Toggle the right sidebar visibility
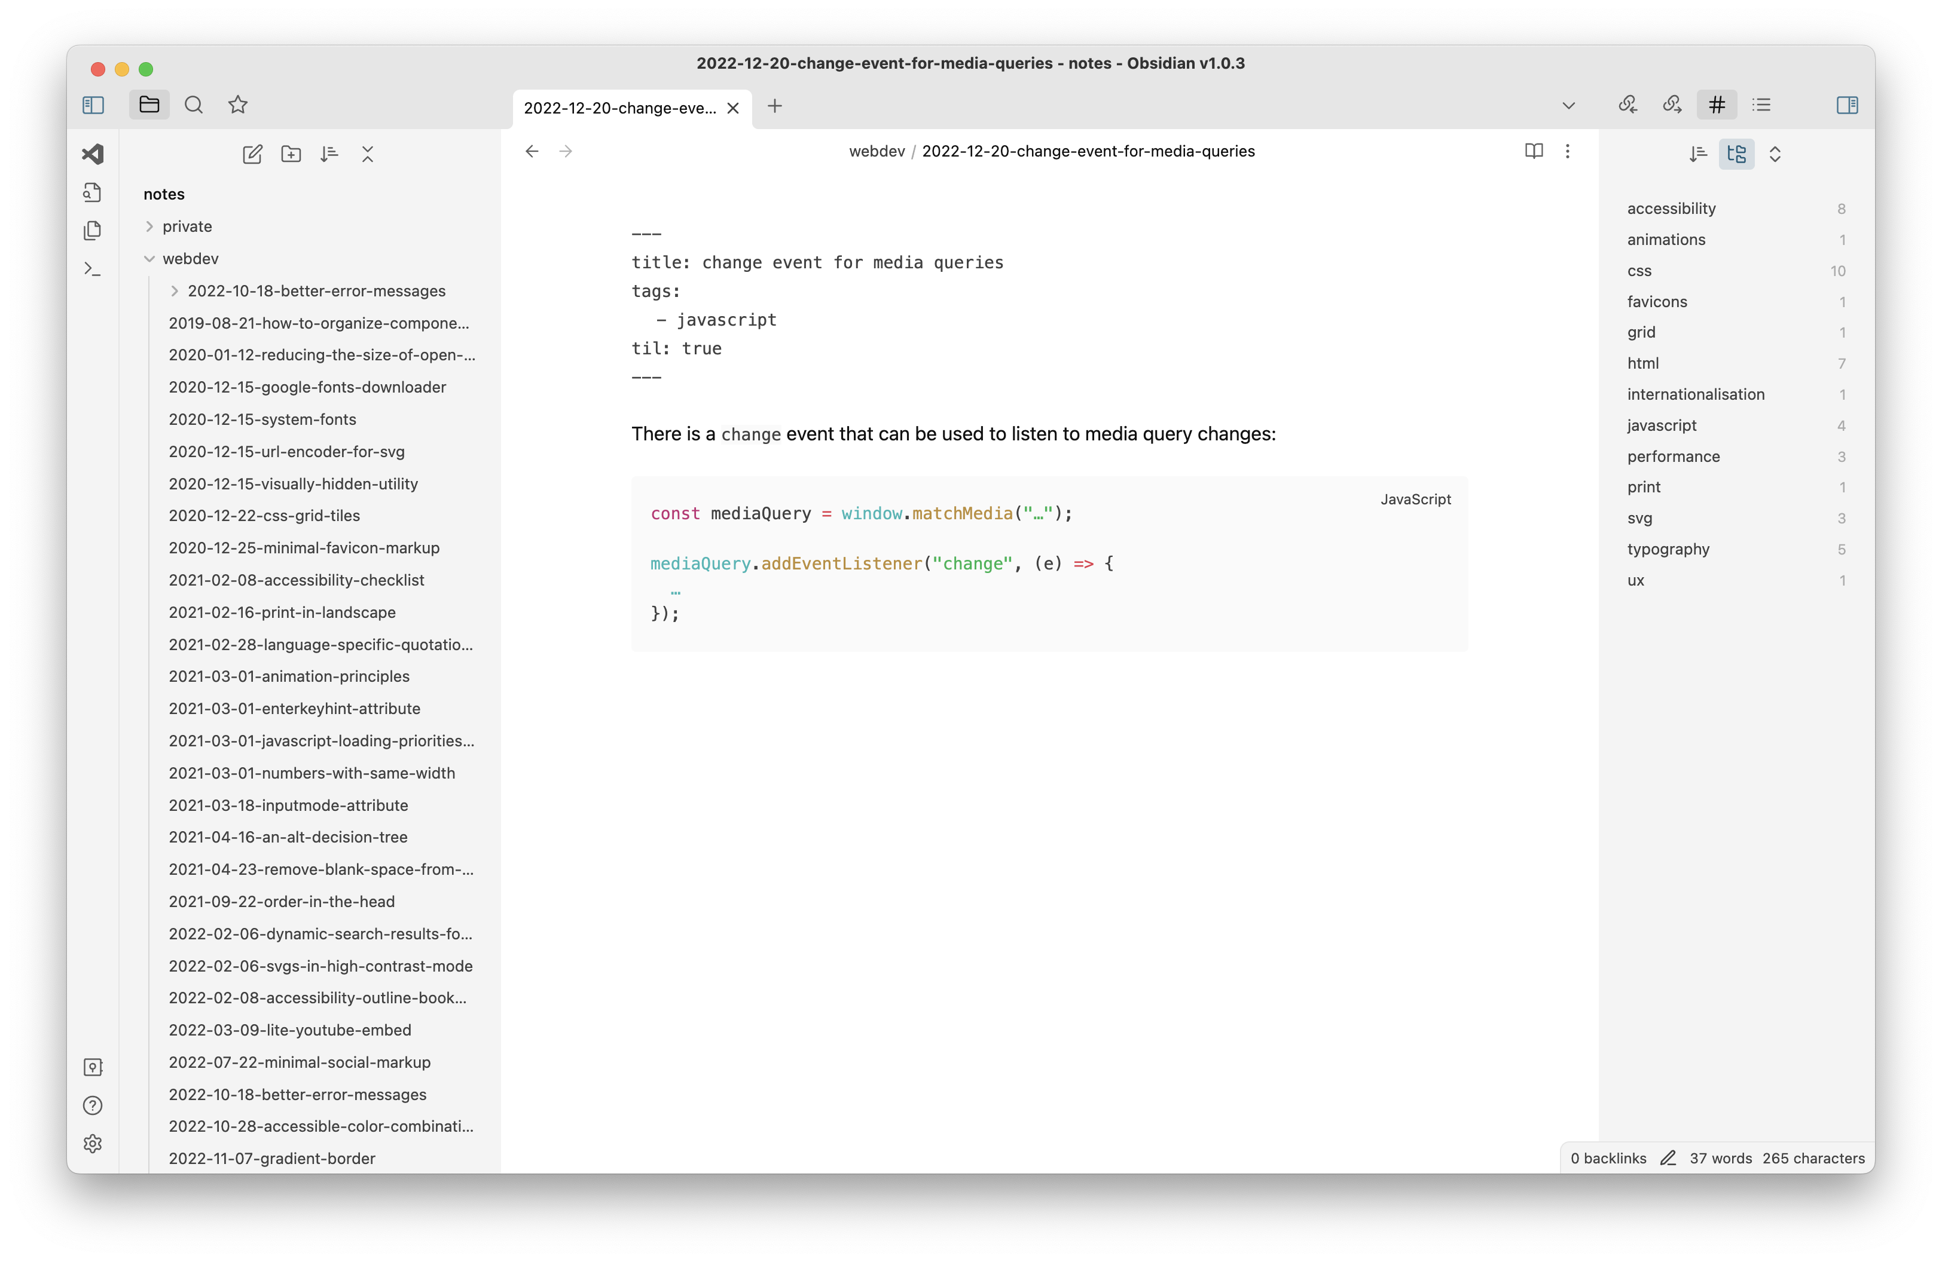Screen dimensions: 1942x1262 [1848, 105]
